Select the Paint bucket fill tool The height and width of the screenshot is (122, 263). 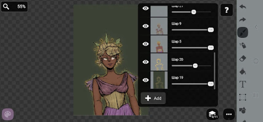pos(242,71)
